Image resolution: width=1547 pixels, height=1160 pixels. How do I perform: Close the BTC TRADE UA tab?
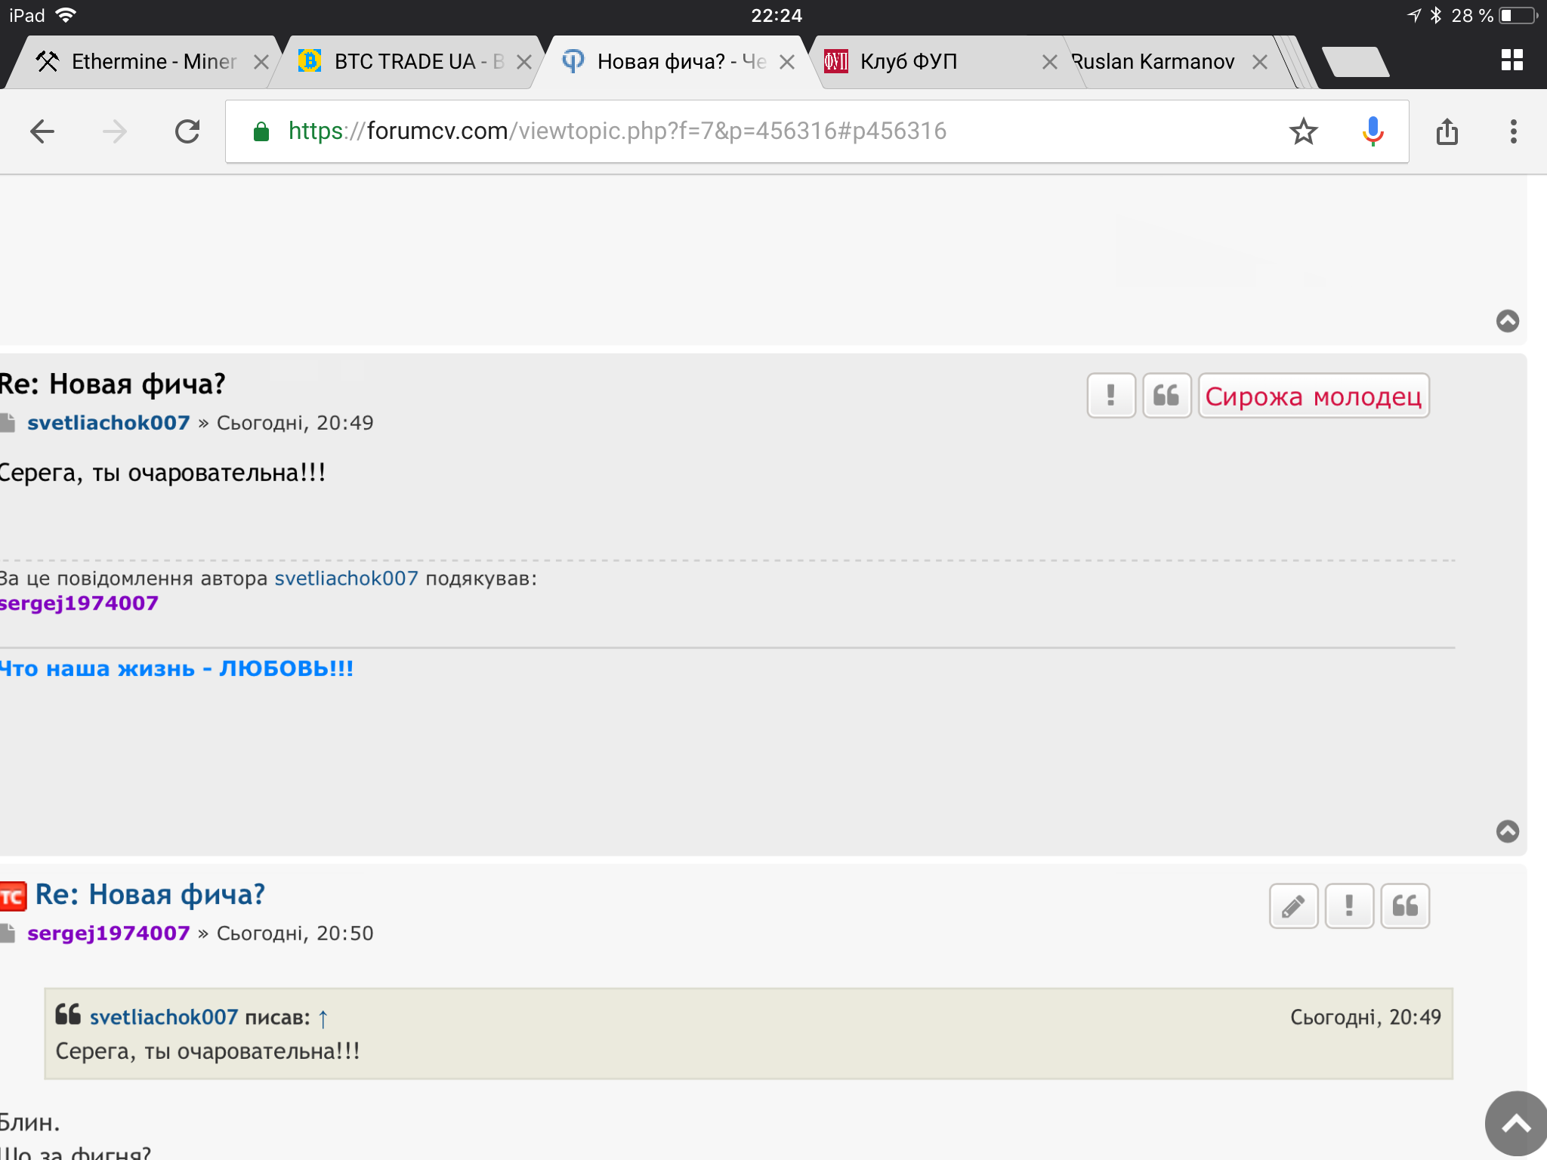pos(523,62)
